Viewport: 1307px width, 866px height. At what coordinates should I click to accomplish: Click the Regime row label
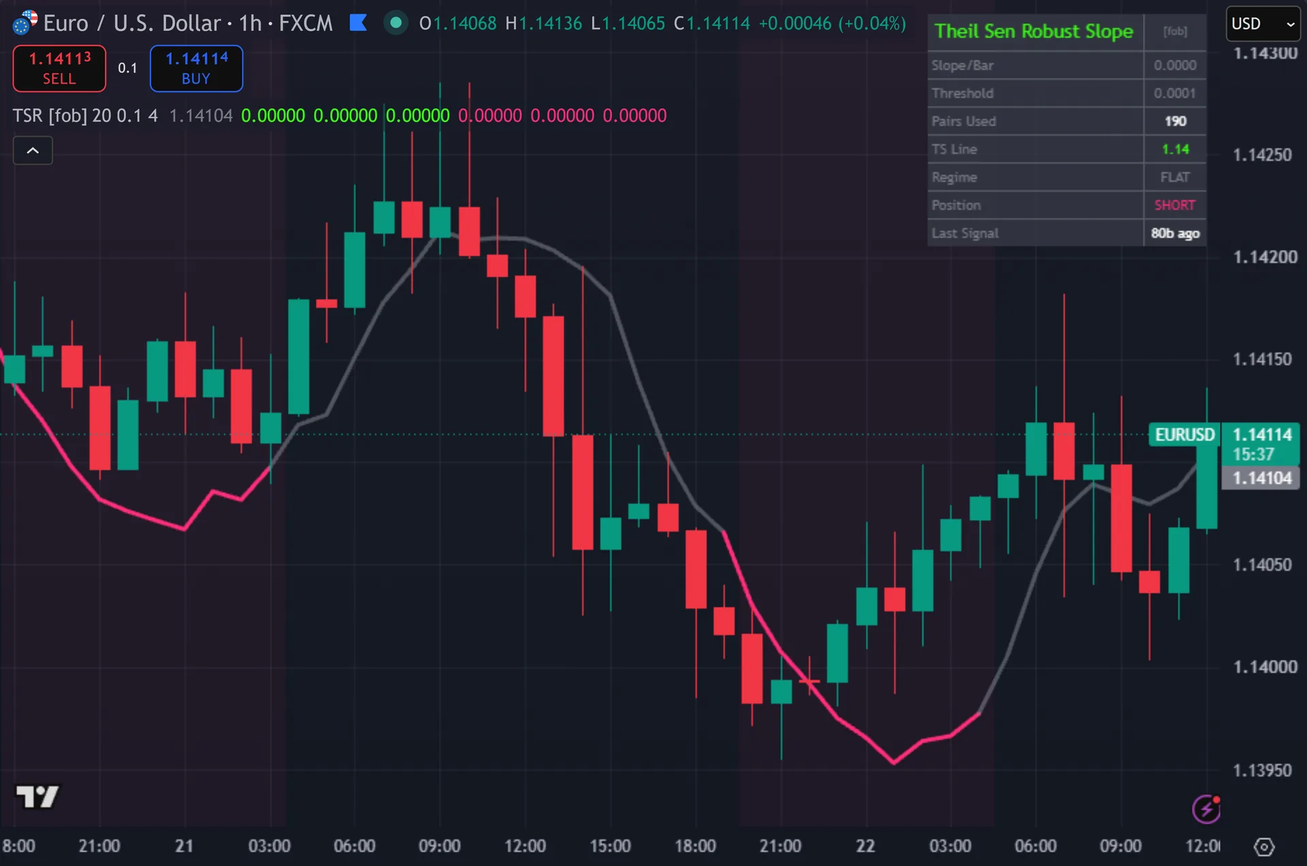point(954,177)
